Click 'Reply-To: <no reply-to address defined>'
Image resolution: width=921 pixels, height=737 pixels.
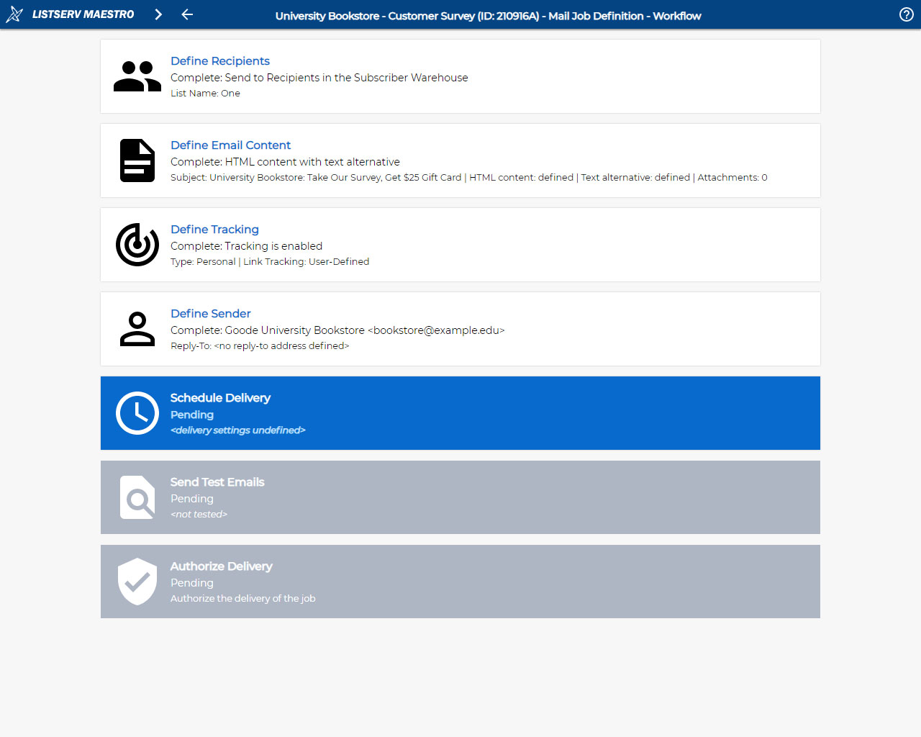pos(260,346)
